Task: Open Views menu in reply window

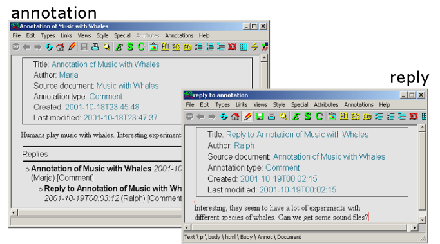Action: tap(260, 104)
